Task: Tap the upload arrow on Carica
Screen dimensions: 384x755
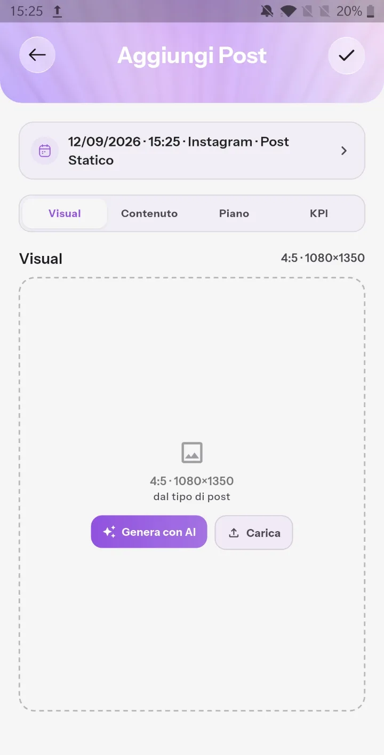Action: click(234, 533)
